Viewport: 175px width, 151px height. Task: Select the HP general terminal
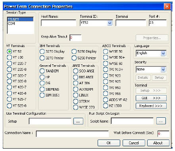point(42,77)
